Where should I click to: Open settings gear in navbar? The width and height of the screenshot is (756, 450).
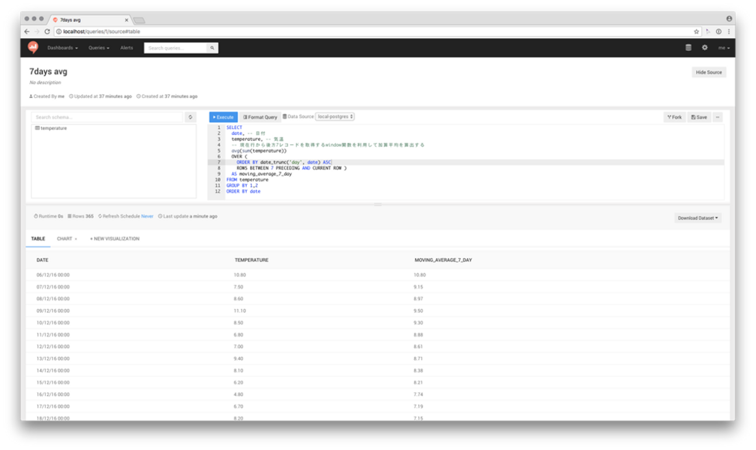[705, 48]
